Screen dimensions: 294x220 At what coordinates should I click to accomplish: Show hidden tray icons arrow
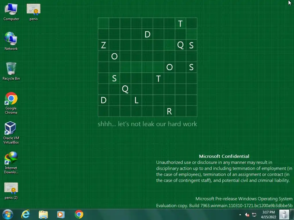pos(240,215)
